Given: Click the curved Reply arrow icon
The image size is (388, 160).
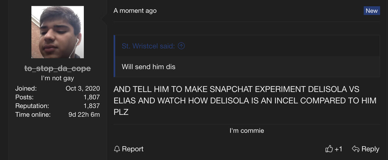Looking at the screenshot, I should pyautogui.click(x=355, y=149).
